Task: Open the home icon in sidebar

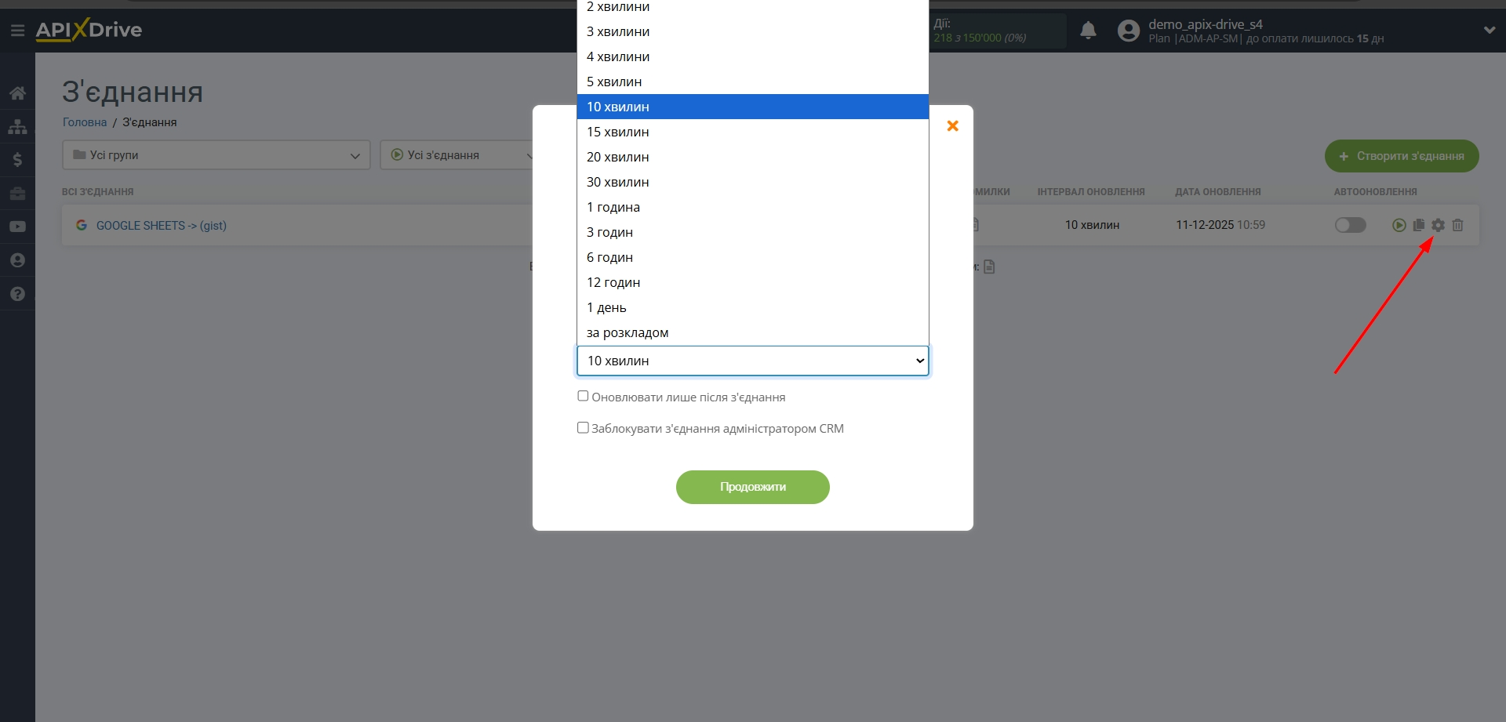Action: 17,93
